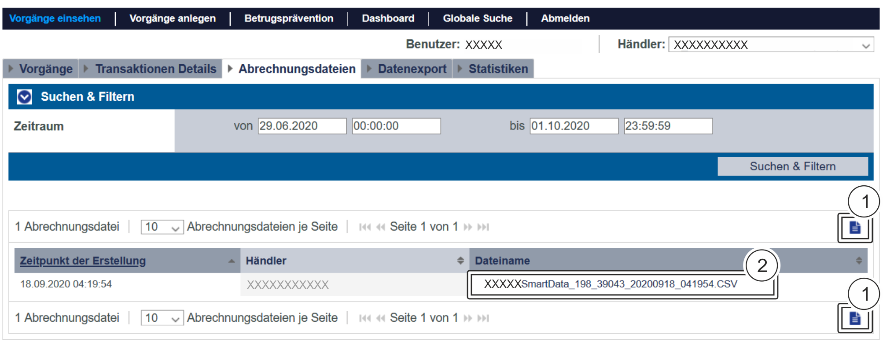Viewport: 883px width, 346px height.
Task: Download the SmartData CSV file link
Action: pos(610,284)
